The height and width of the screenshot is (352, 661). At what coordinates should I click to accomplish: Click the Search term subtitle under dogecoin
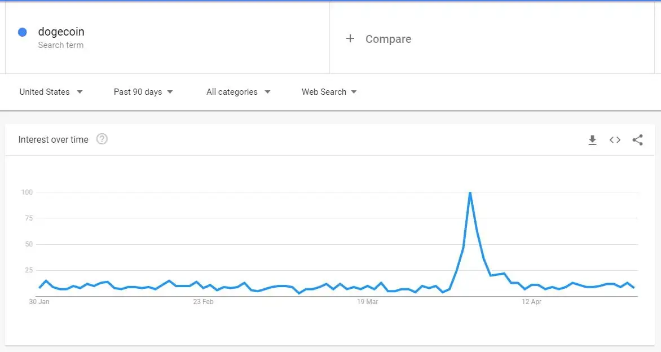pyautogui.click(x=60, y=45)
